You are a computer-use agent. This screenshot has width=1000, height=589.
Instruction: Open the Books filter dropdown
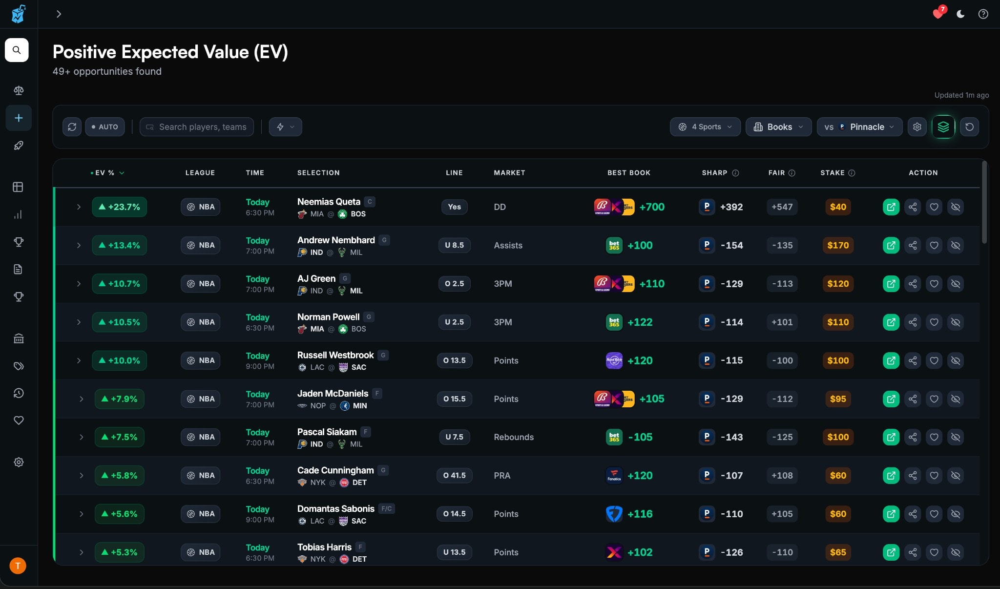pyautogui.click(x=778, y=127)
